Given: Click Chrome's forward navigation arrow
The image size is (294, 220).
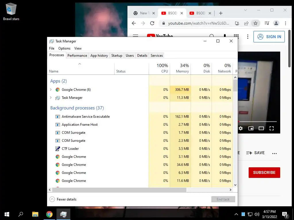Looking at the screenshot, I should coord(143,23).
